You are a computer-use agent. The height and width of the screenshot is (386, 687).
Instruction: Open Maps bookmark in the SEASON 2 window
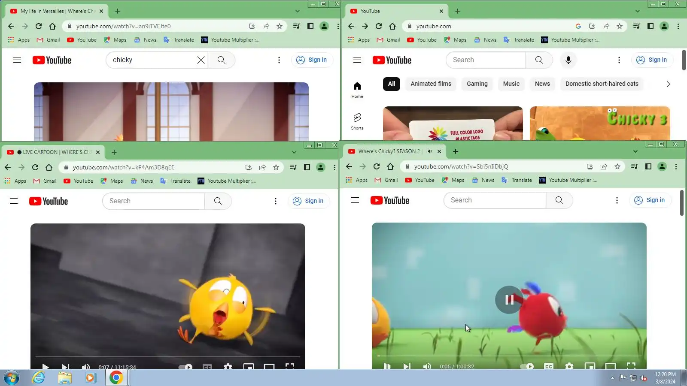[x=453, y=180]
